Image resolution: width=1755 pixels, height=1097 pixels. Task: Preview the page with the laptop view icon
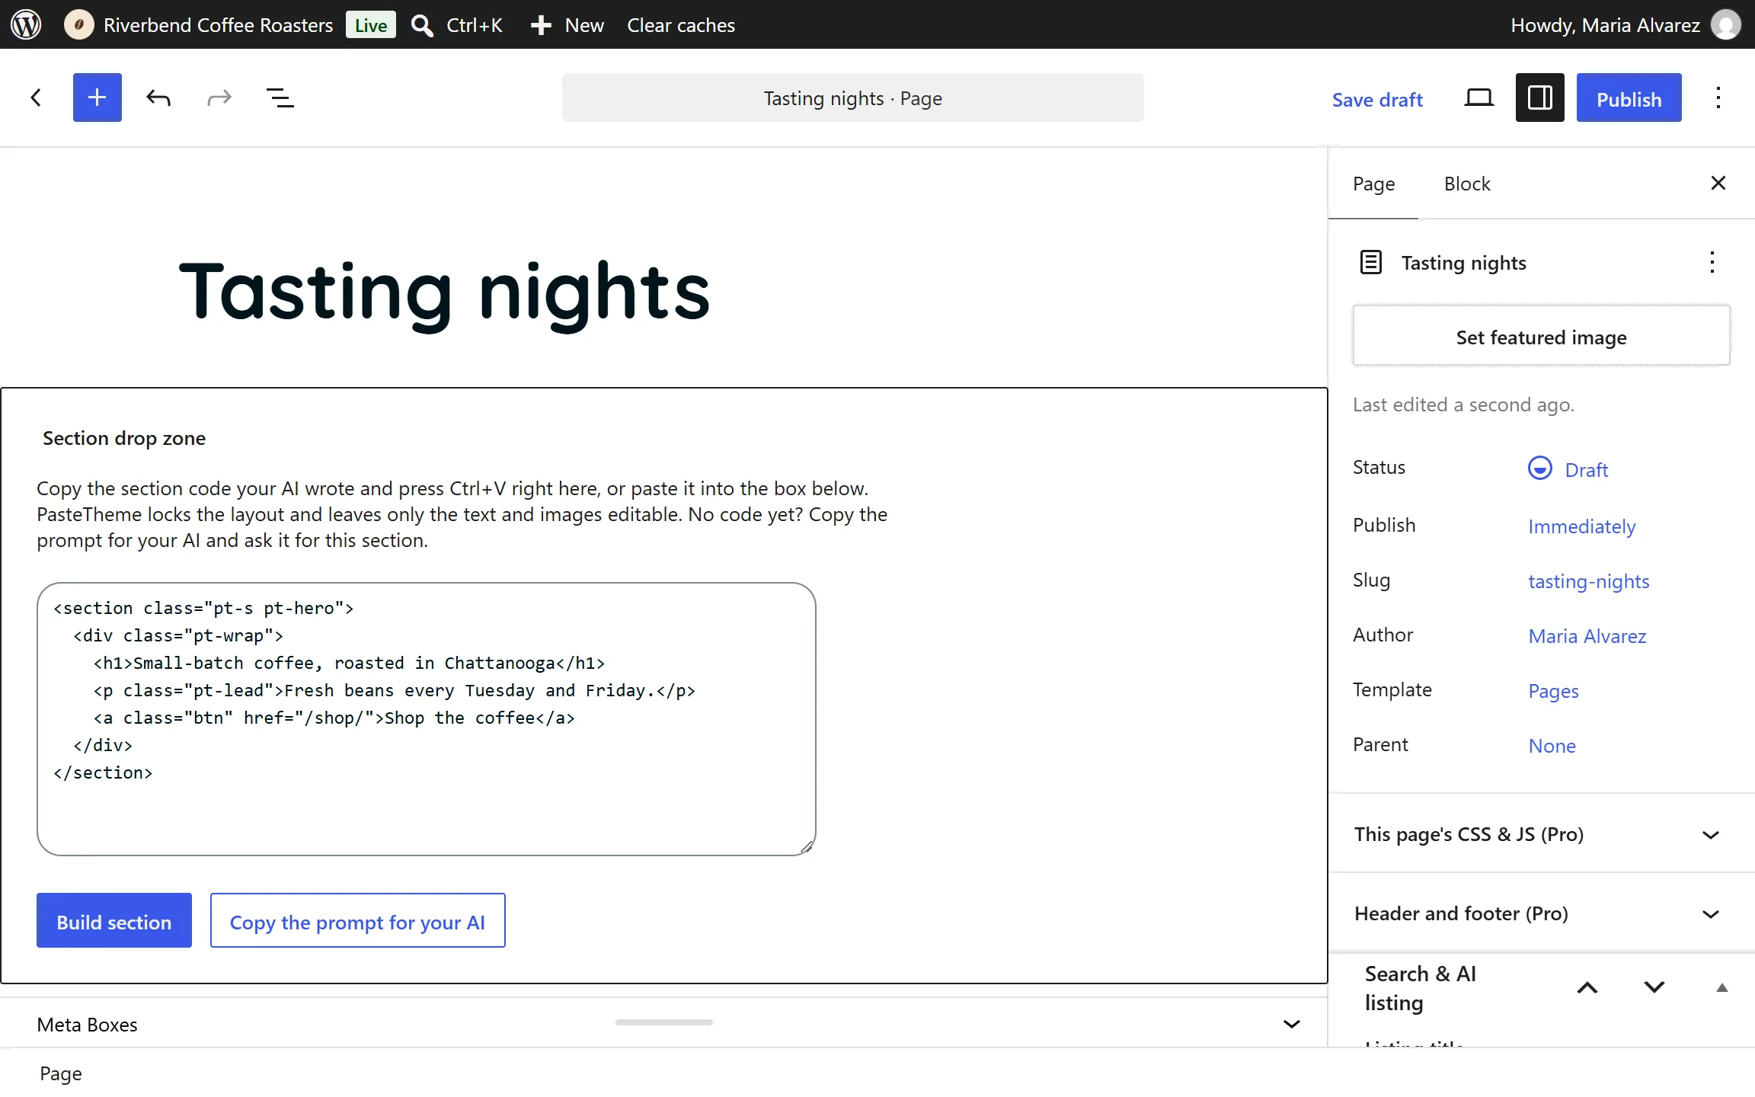[x=1479, y=98]
